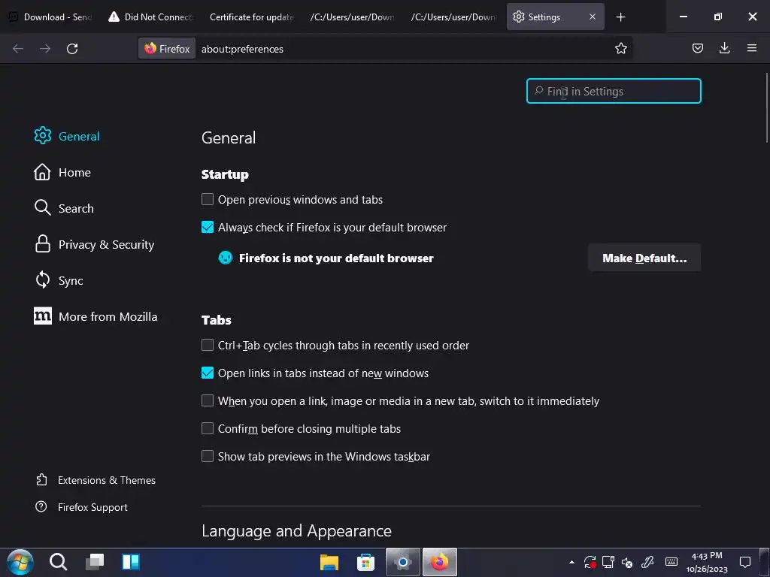Open the Search settings category
The image size is (770, 577).
click(x=64, y=208)
